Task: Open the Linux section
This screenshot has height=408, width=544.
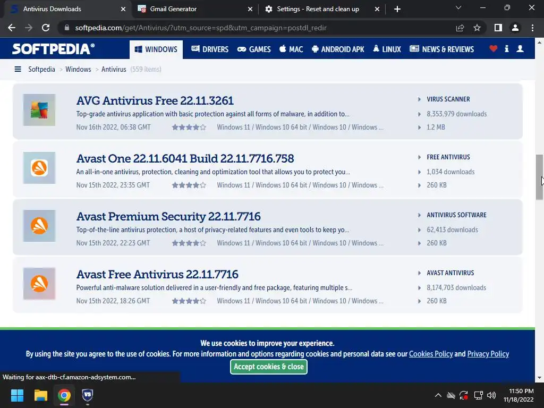Action: [x=387, y=49]
